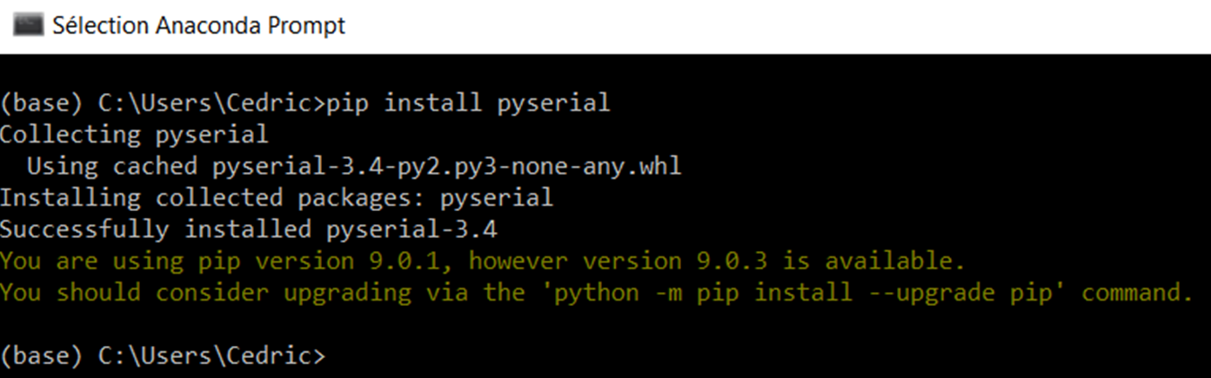This screenshot has height=378, width=1211.
Task: Click the '(base)' environment label on first prompt line
Action: (x=42, y=104)
